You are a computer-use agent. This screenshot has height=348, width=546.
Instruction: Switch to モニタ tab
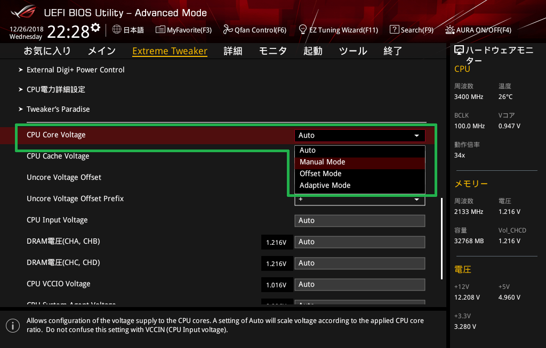click(273, 51)
